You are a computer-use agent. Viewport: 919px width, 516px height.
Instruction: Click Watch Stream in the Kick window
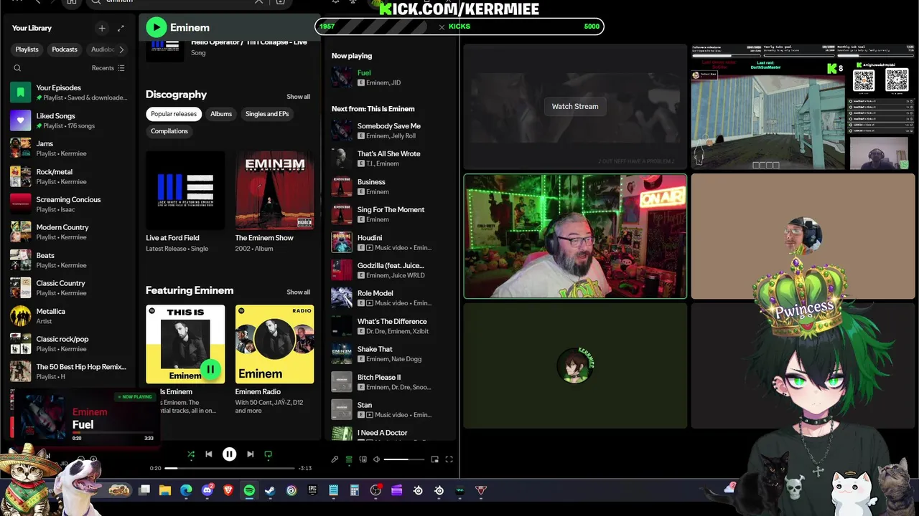[574, 106]
